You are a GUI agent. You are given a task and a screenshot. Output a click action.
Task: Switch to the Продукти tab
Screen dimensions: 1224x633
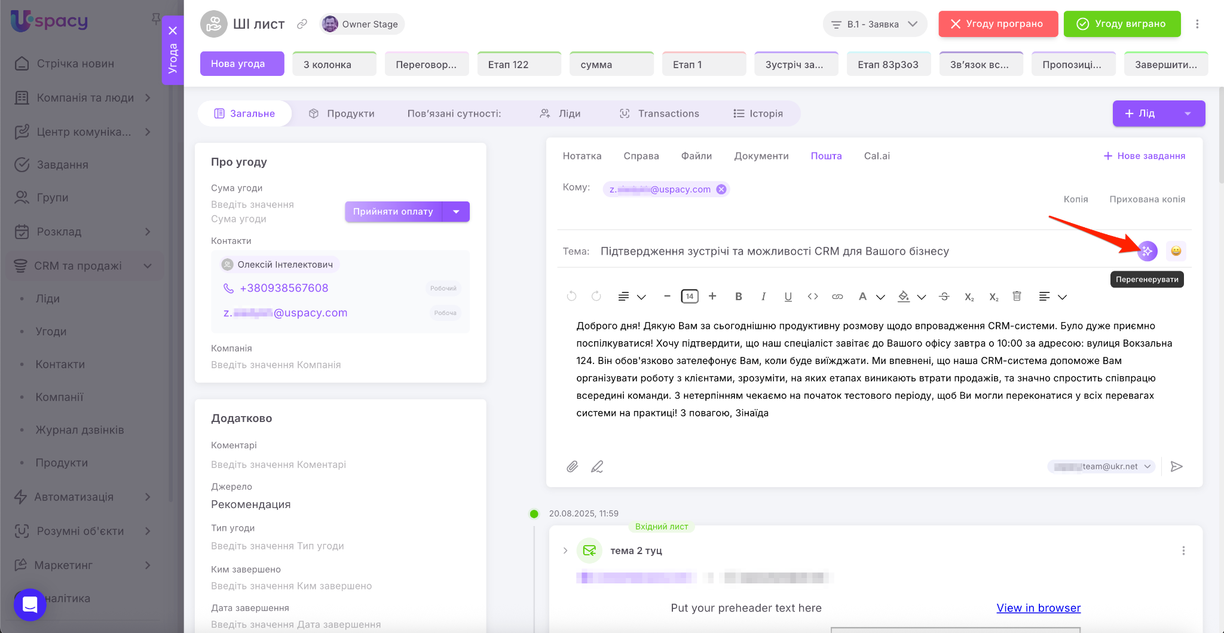click(342, 114)
